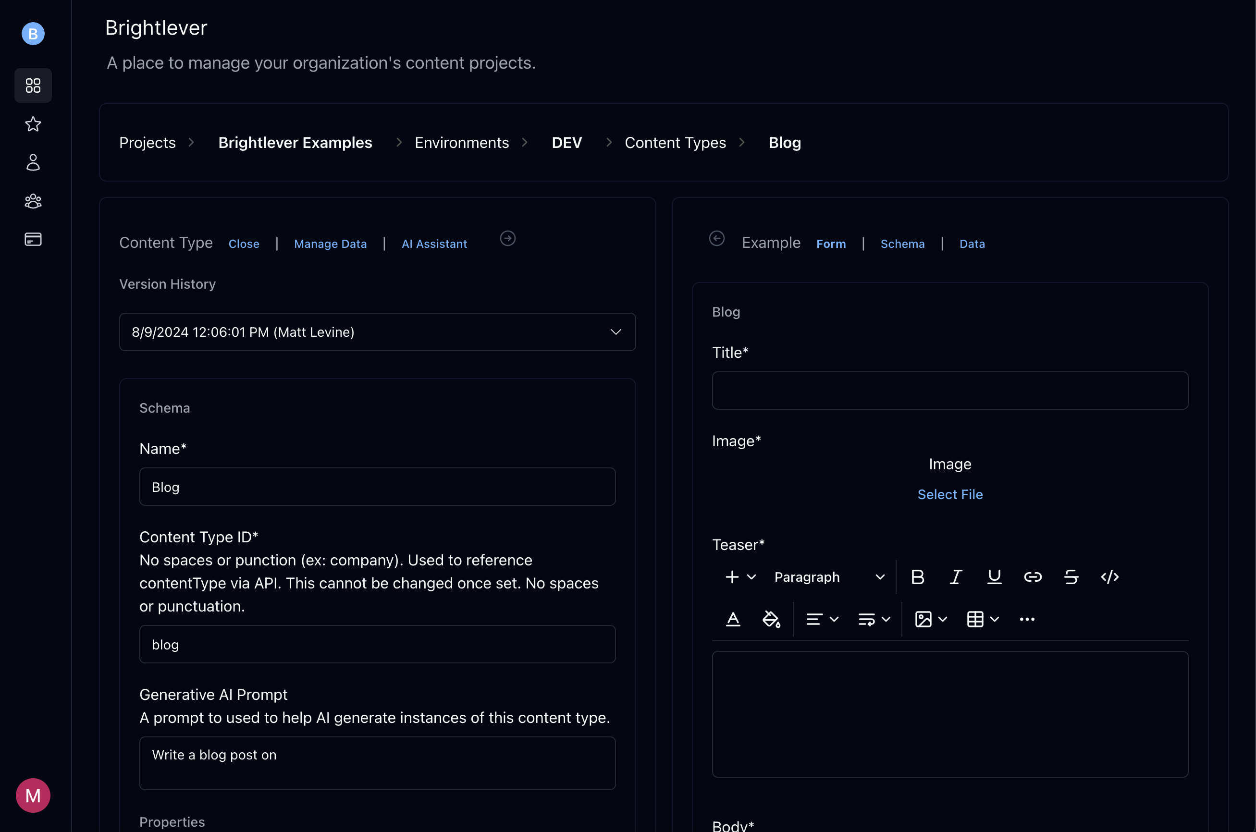This screenshot has height=832, width=1256.
Task: Go to Content Types breadcrumb
Action: (x=675, y=143)
